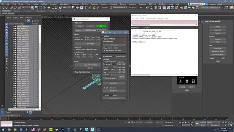Open the reference coordinate system dropdown
Screen dimensions: 234x132
point(67,7)
